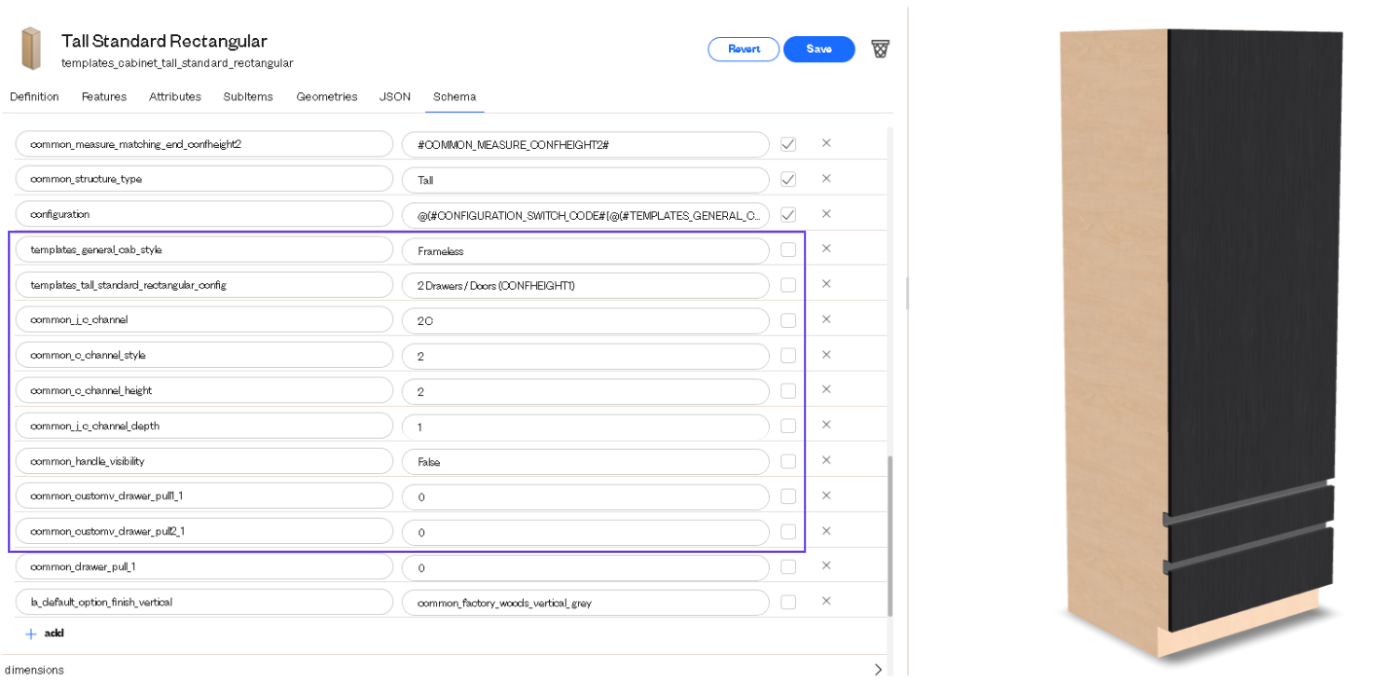Delete common_drawer_pull_1 row via X icon
Screen dimensions: 1380x691
pos(826,565)
